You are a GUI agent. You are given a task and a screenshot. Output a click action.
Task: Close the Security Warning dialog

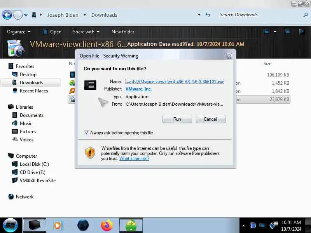pos(229,56)
